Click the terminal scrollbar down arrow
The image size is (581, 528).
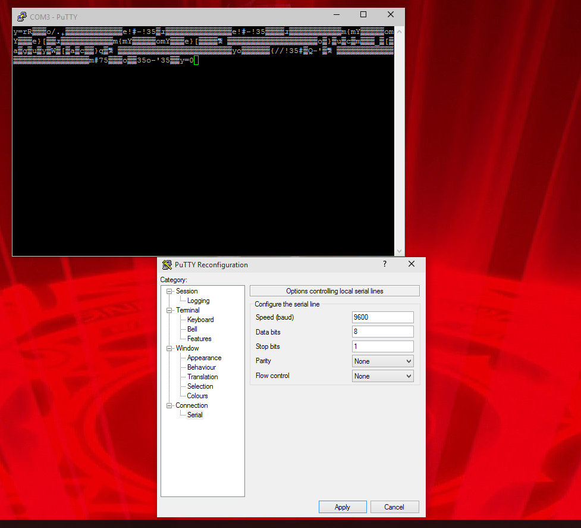[400, 251]
